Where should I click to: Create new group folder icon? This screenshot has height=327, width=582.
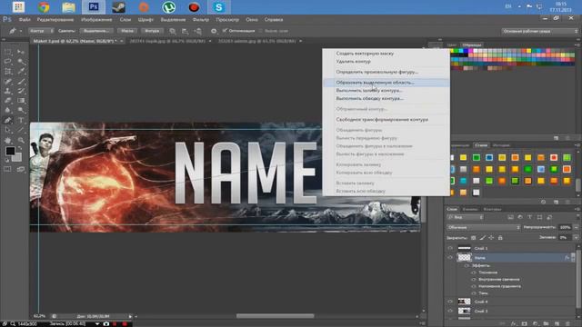click(546, 323)
